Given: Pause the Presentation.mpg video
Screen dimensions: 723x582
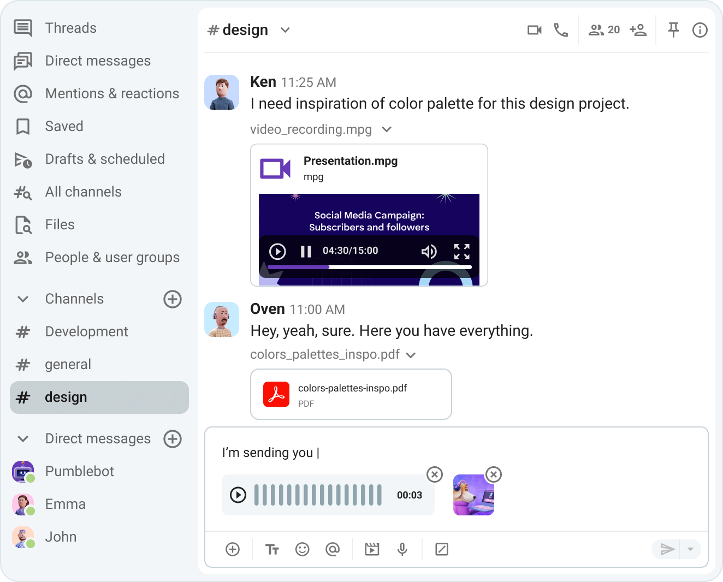Looking at the screenshot, I should [306, 252].
